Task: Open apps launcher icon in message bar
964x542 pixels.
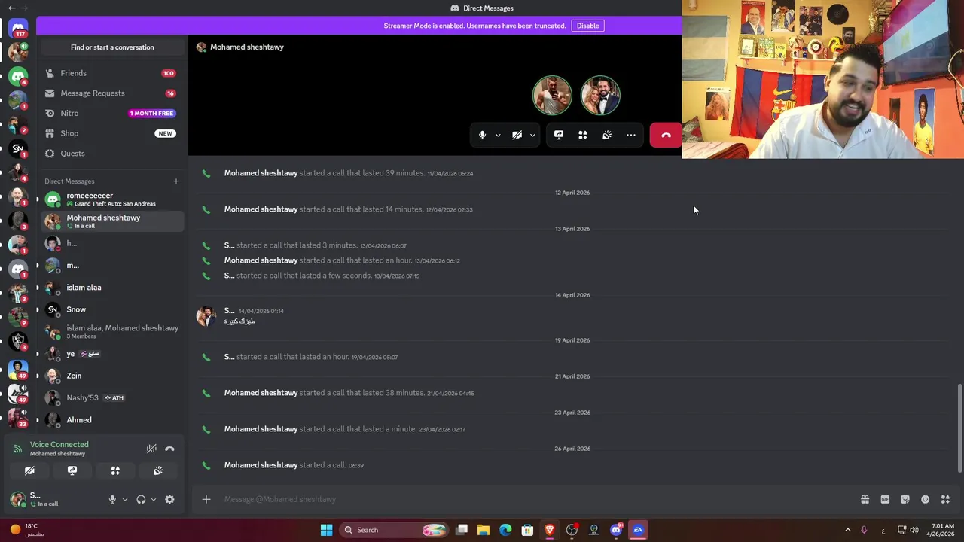Action: point(945,499)
